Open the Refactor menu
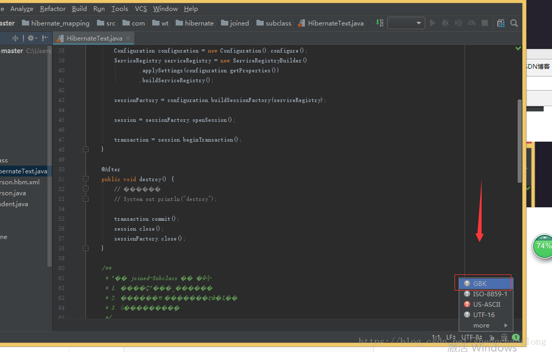The width and height of the screenshot is (552, 352). [x=53, y=9]
